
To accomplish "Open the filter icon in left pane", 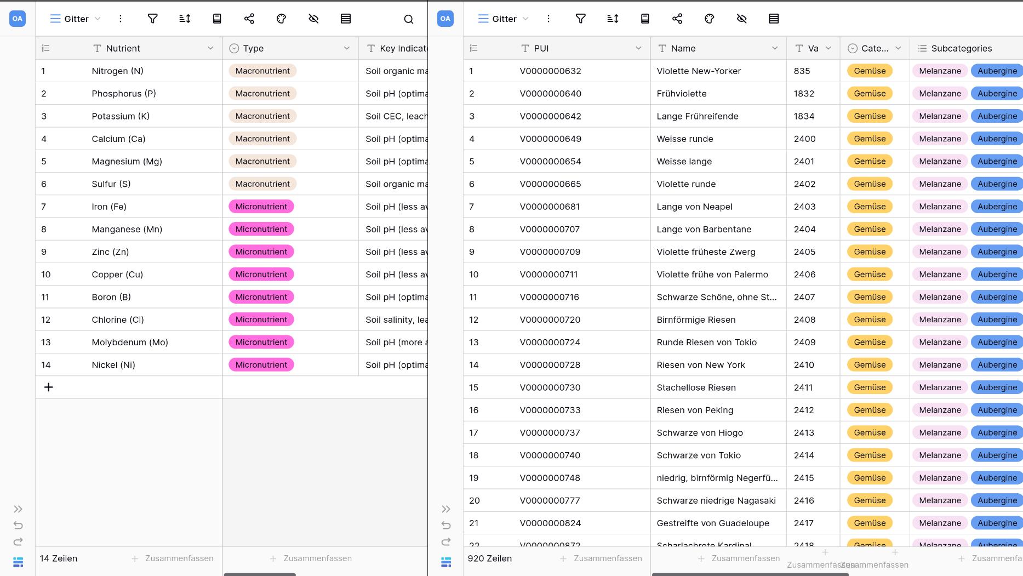I will [153, 19].
